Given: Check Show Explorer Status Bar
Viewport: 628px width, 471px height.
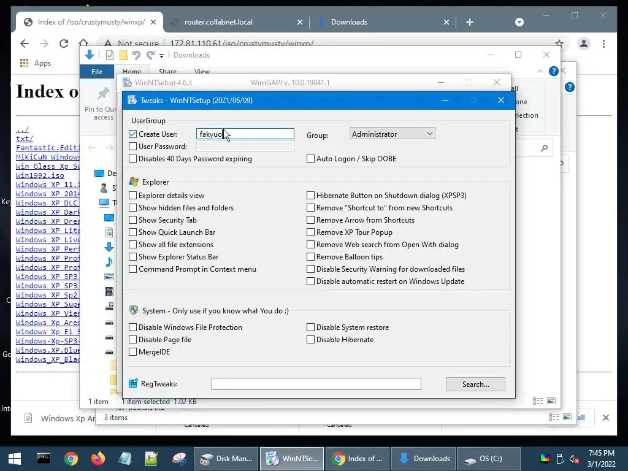Looking at the screenshot, I should click(133, 257).
